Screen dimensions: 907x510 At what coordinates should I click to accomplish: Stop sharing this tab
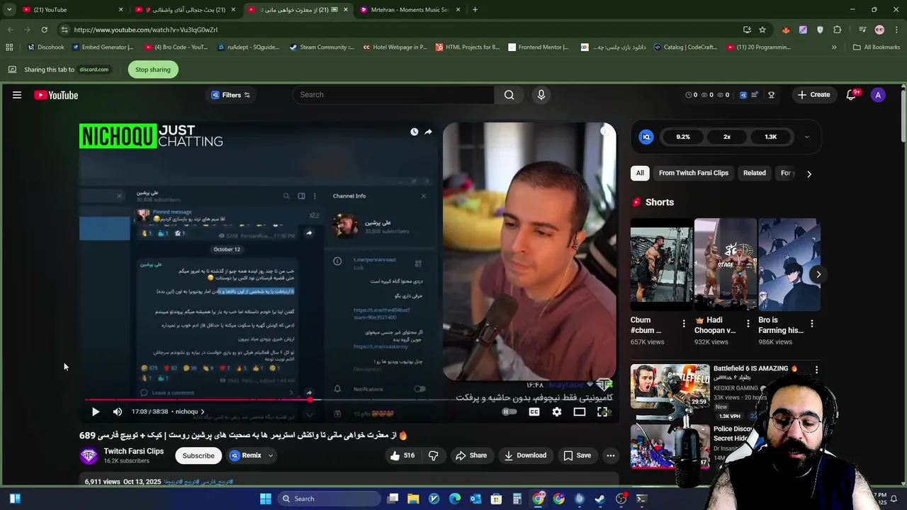(x=153, y=69)
